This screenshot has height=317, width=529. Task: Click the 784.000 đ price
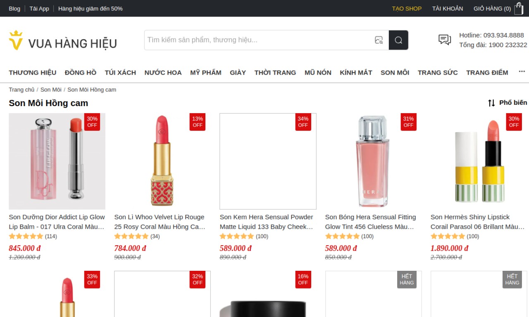[130, 248]
